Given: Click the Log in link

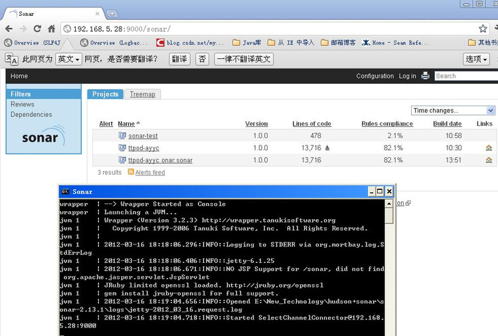Looking at the screenshot, I should pyautogui.click(x=408, y=76).
